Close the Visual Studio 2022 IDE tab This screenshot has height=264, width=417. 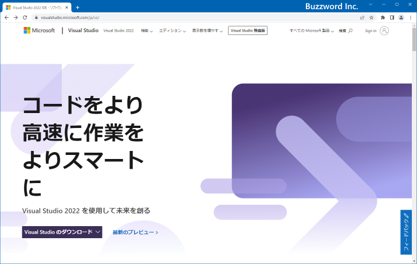[x=66, y=7]
